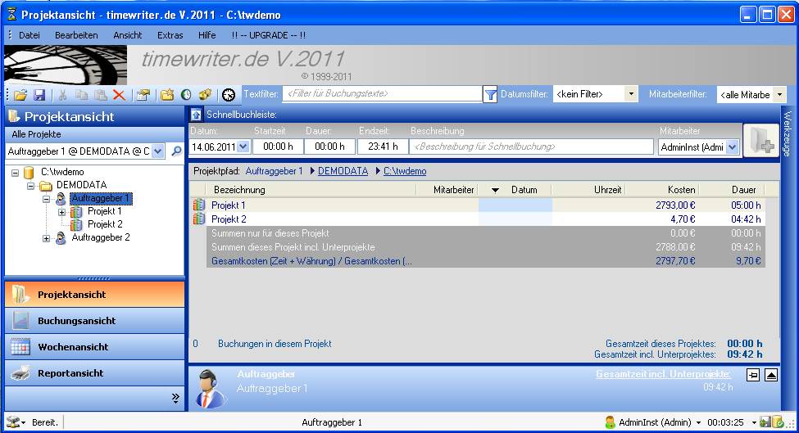Save using the floppy disk toolbar icon

click(39, 95)
